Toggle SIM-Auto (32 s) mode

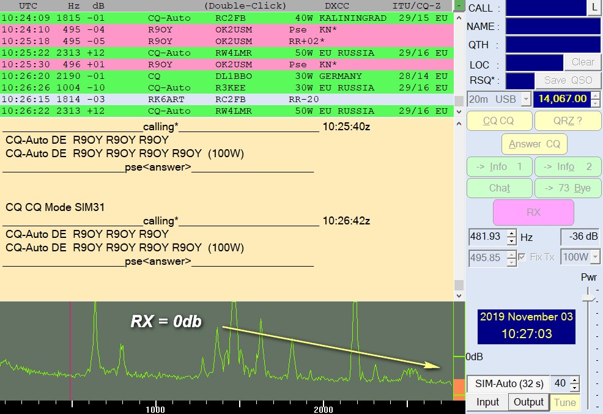[x=508, y=384]
